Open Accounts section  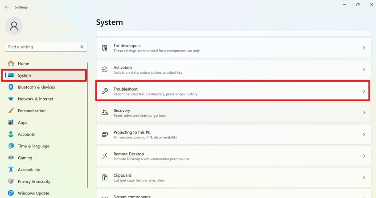(45, 134)
